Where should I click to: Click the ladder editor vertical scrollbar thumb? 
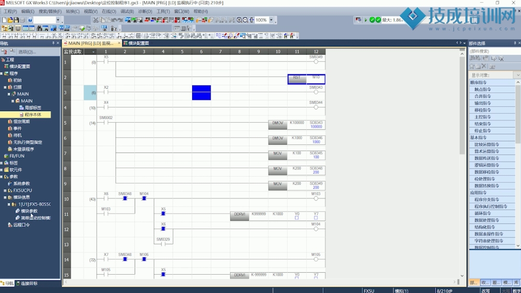[x=462, y=105]
